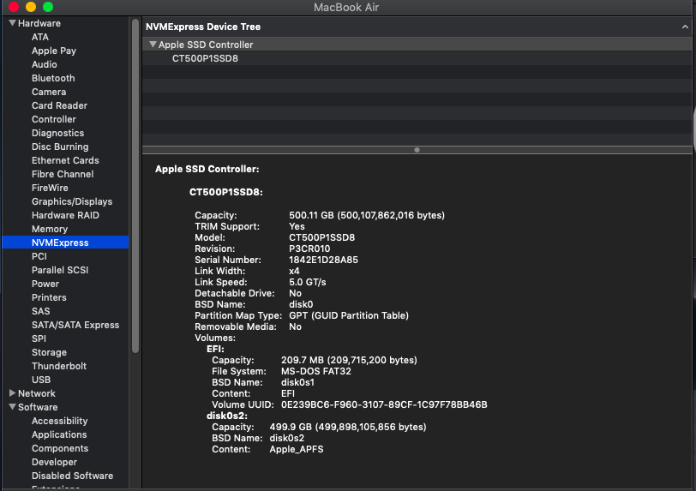Click the pane split handle dot

point(417,150)
